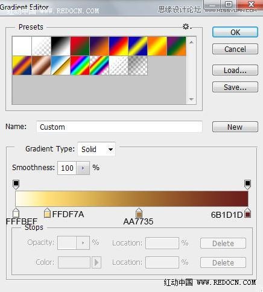Open the Smoothness slider arrow
The height and width of the screenshot is (292, 263).
[83, 168]
